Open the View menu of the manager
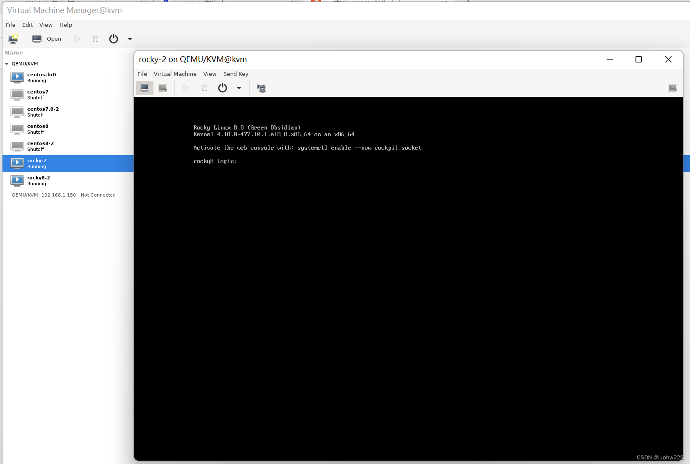 point(46,25)
